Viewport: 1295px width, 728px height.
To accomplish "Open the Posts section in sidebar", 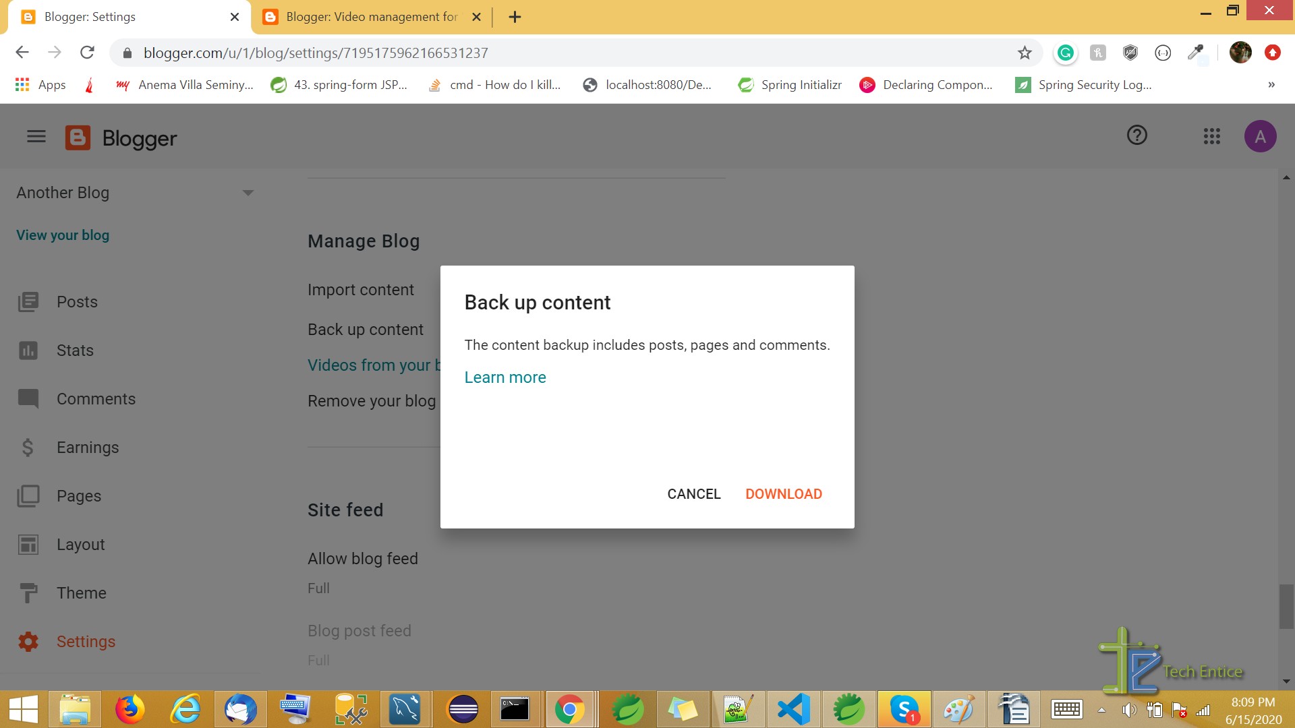I will (x=78, y=301).
